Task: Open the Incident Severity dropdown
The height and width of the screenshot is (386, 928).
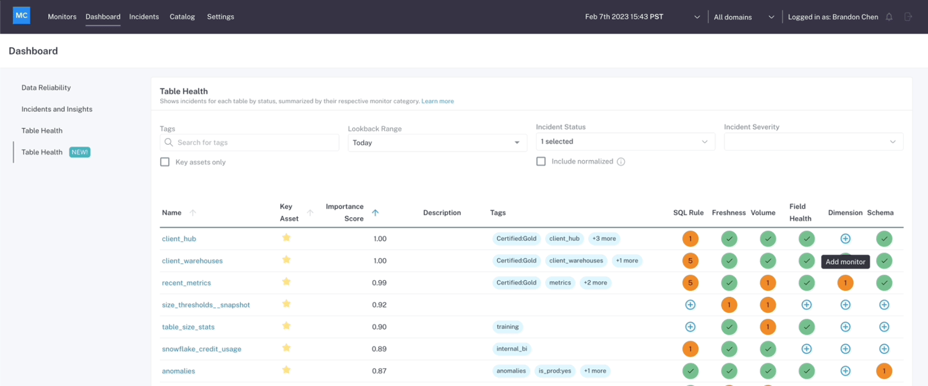Action: [x=814, y=142]
